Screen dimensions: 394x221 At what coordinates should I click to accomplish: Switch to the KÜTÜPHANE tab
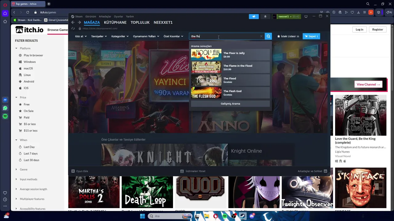pyautogui.click(x=115, y=22)
